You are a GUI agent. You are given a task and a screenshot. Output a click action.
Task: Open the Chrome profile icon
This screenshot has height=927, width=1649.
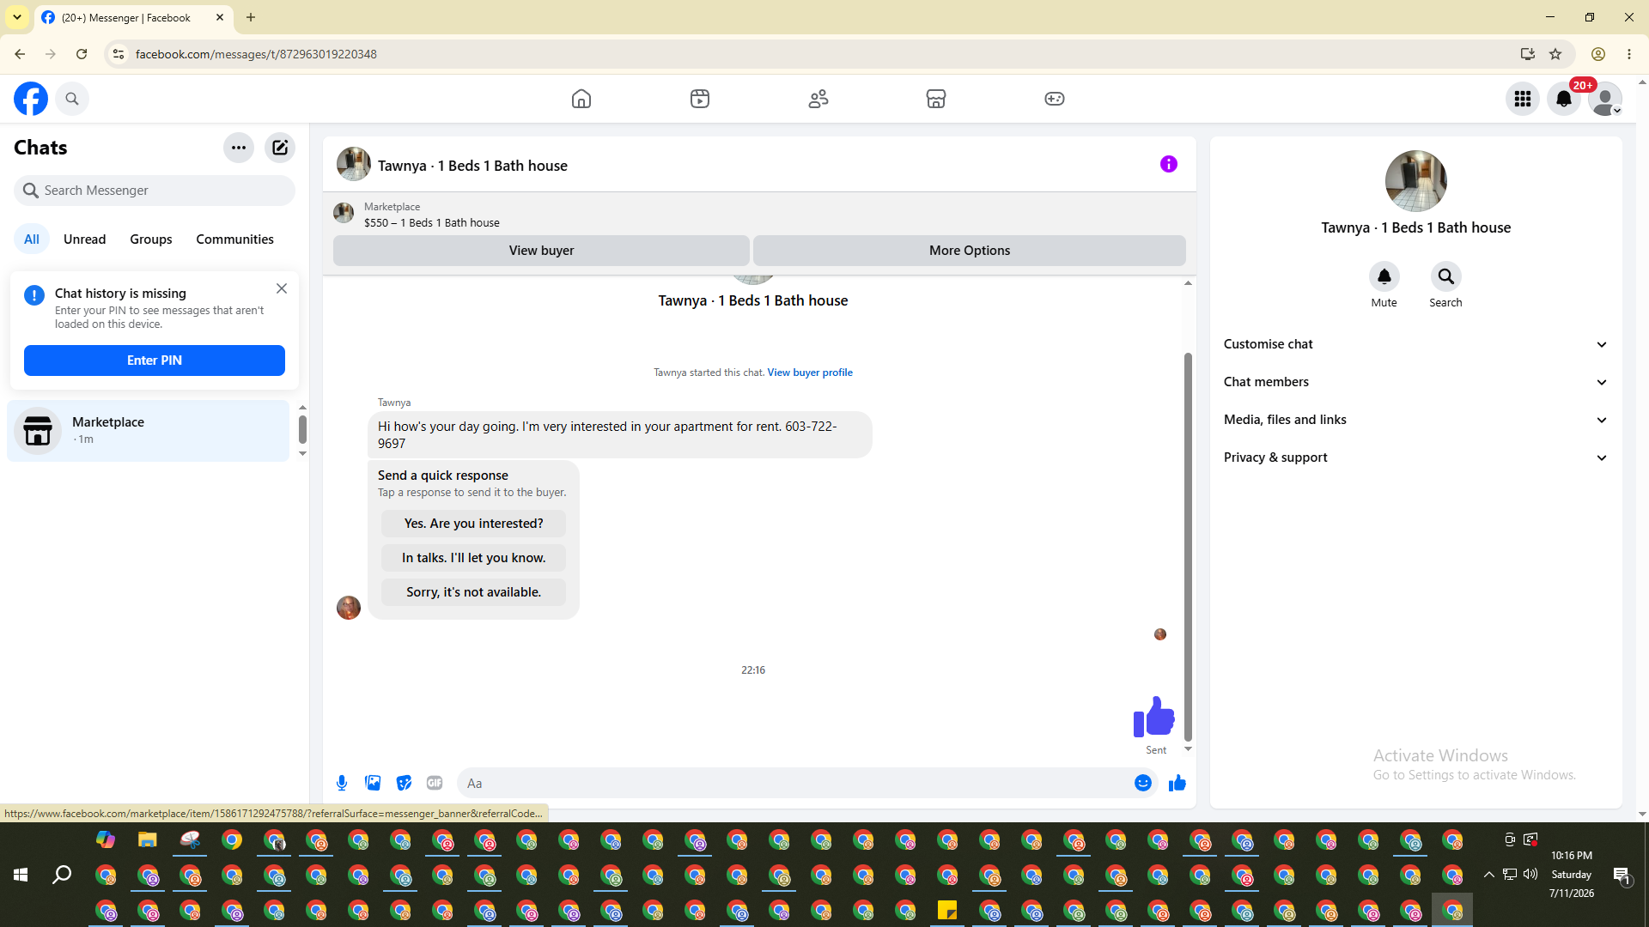tap(1598, 54)
